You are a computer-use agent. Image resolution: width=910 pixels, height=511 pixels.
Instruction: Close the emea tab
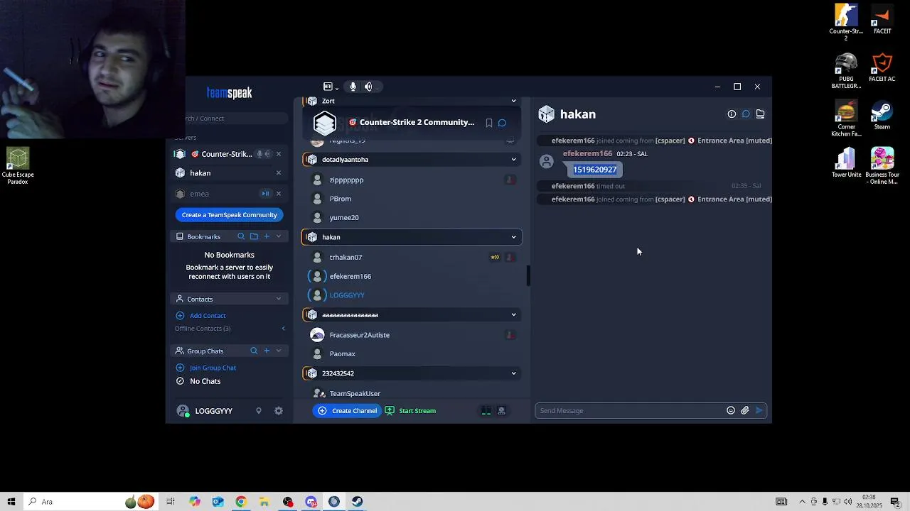[x=278, y=194]
